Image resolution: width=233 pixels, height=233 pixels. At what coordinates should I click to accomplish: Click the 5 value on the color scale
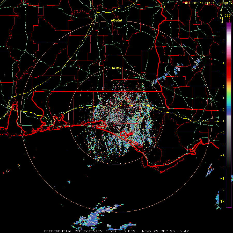223,52
